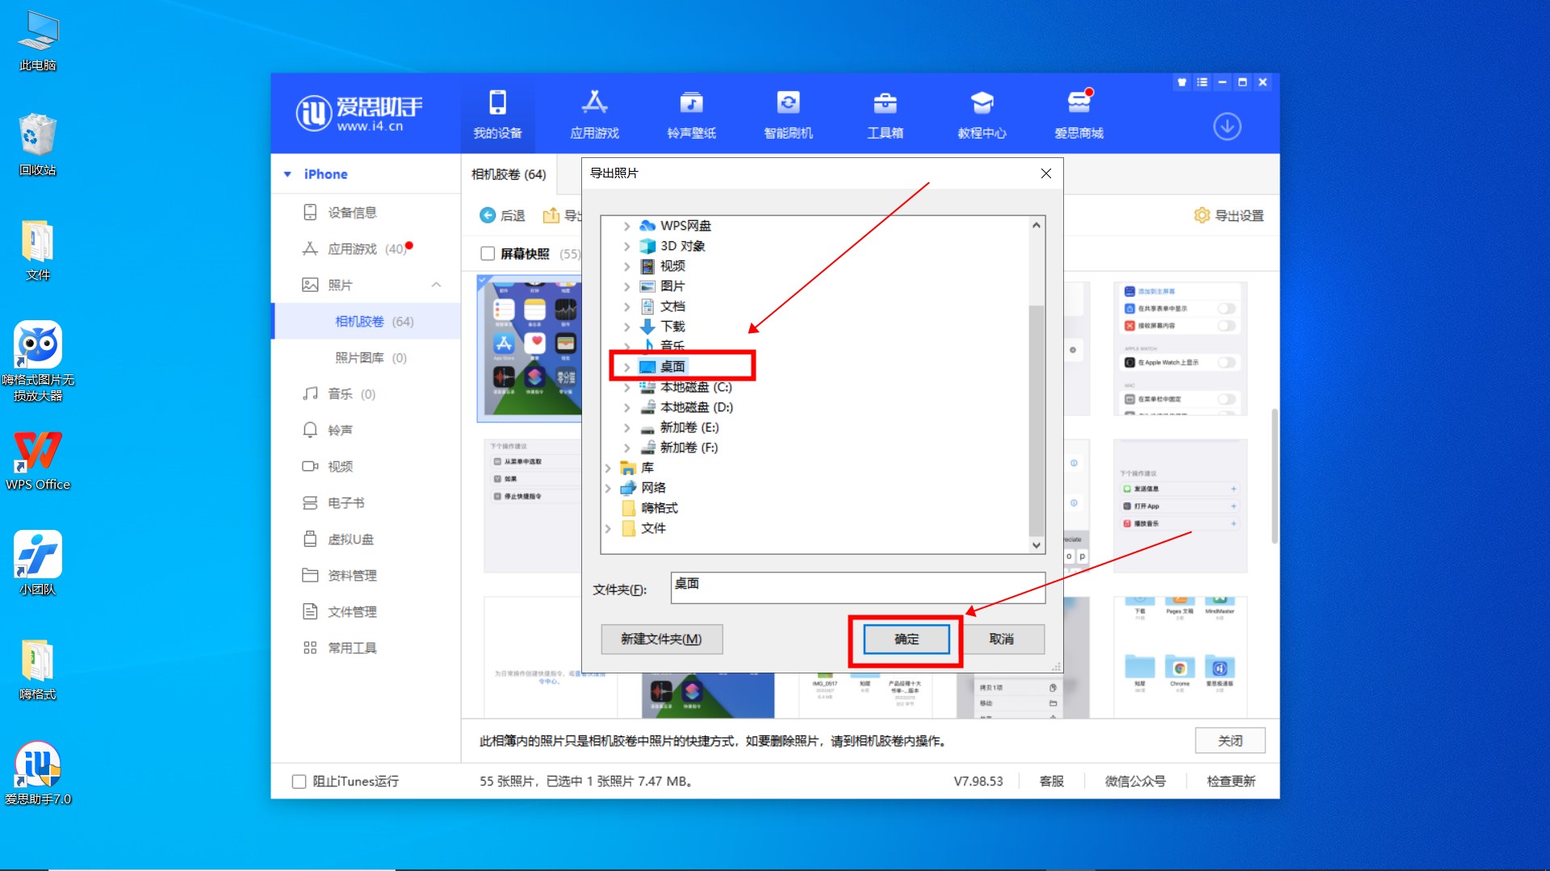
Task: Enable 阻止iTunes运行 checkbox
Action: [x=299, y=781]
